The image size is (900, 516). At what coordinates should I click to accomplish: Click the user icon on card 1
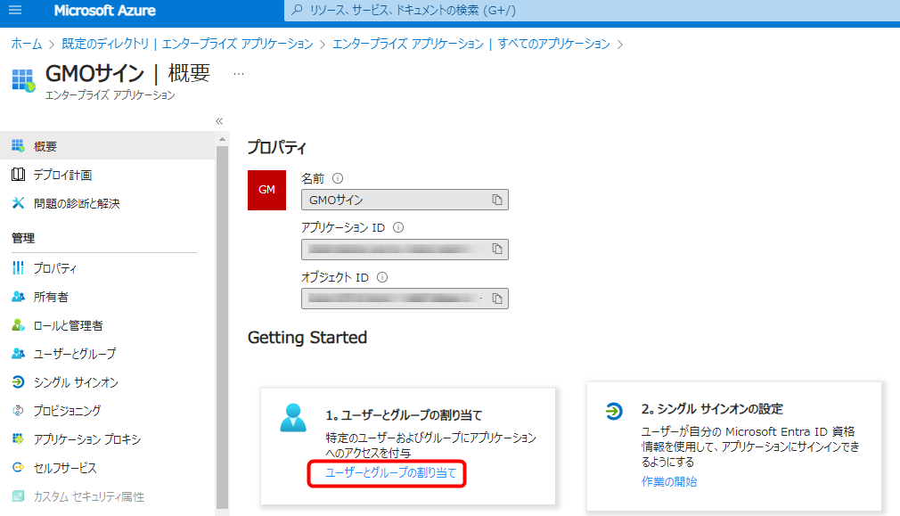[293, 418]
